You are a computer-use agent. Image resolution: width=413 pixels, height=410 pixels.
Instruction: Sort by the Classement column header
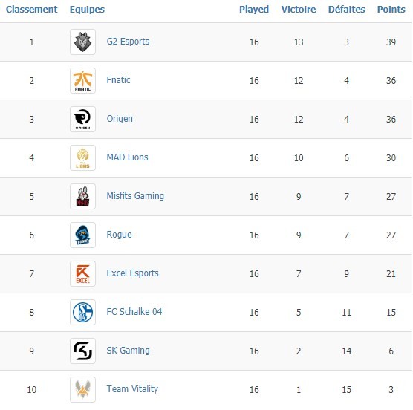click(32, 9)
